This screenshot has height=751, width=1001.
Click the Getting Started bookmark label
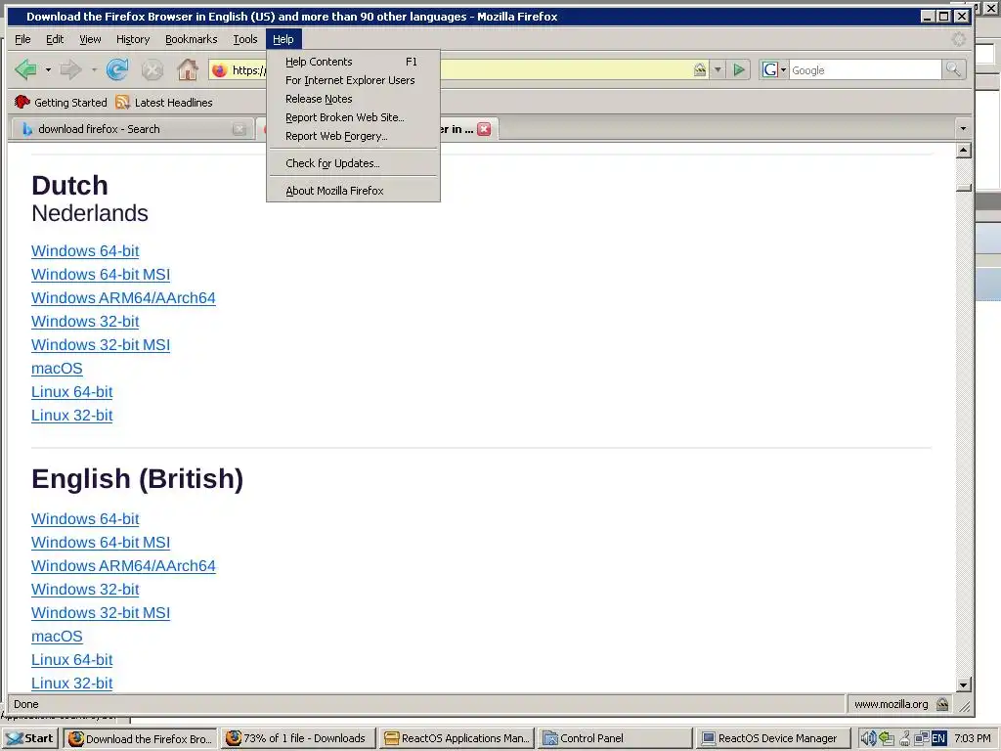coord(70,102)
